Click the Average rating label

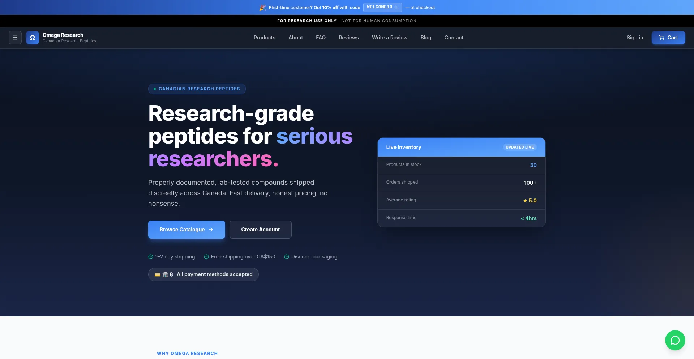(401, 200)
